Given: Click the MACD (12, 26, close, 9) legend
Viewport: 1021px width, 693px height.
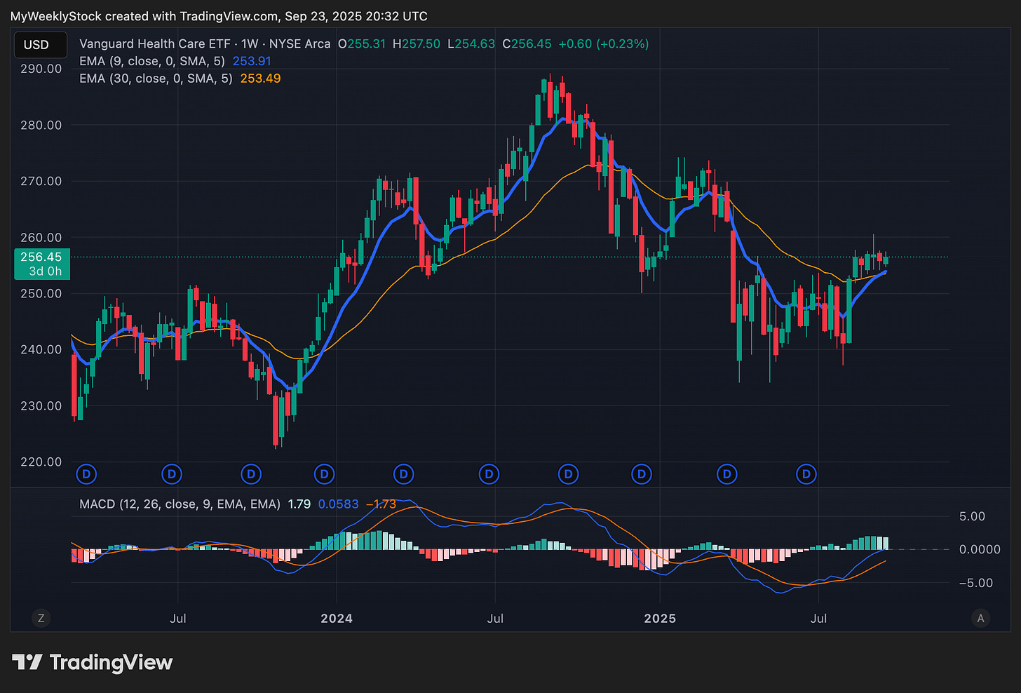Looking at the screenshot, I should click(180, 504).
